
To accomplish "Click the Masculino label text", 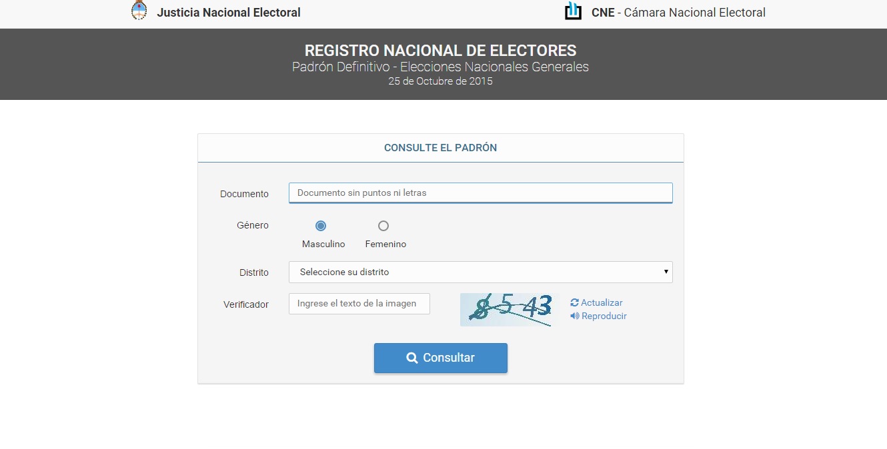I will click(323, 244).
